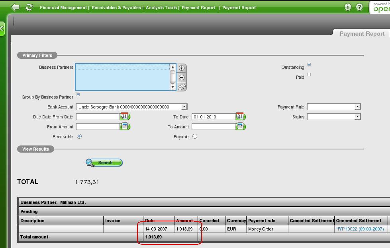Open calculator for To Amount field
The width and height of the screenshot is (390, 248).
pos(240,126)
